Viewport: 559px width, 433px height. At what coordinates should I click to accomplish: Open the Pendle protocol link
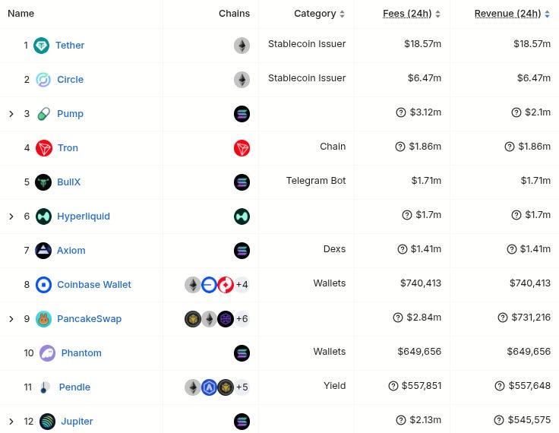coord(74,387)
